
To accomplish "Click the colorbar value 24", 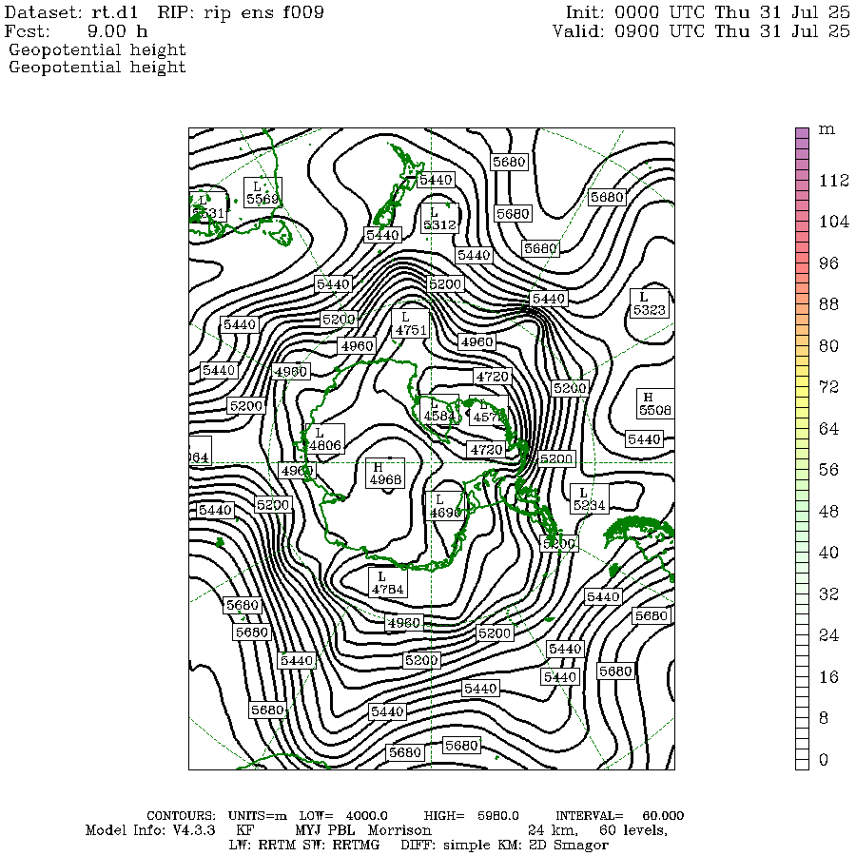I will tap(828, 635).
